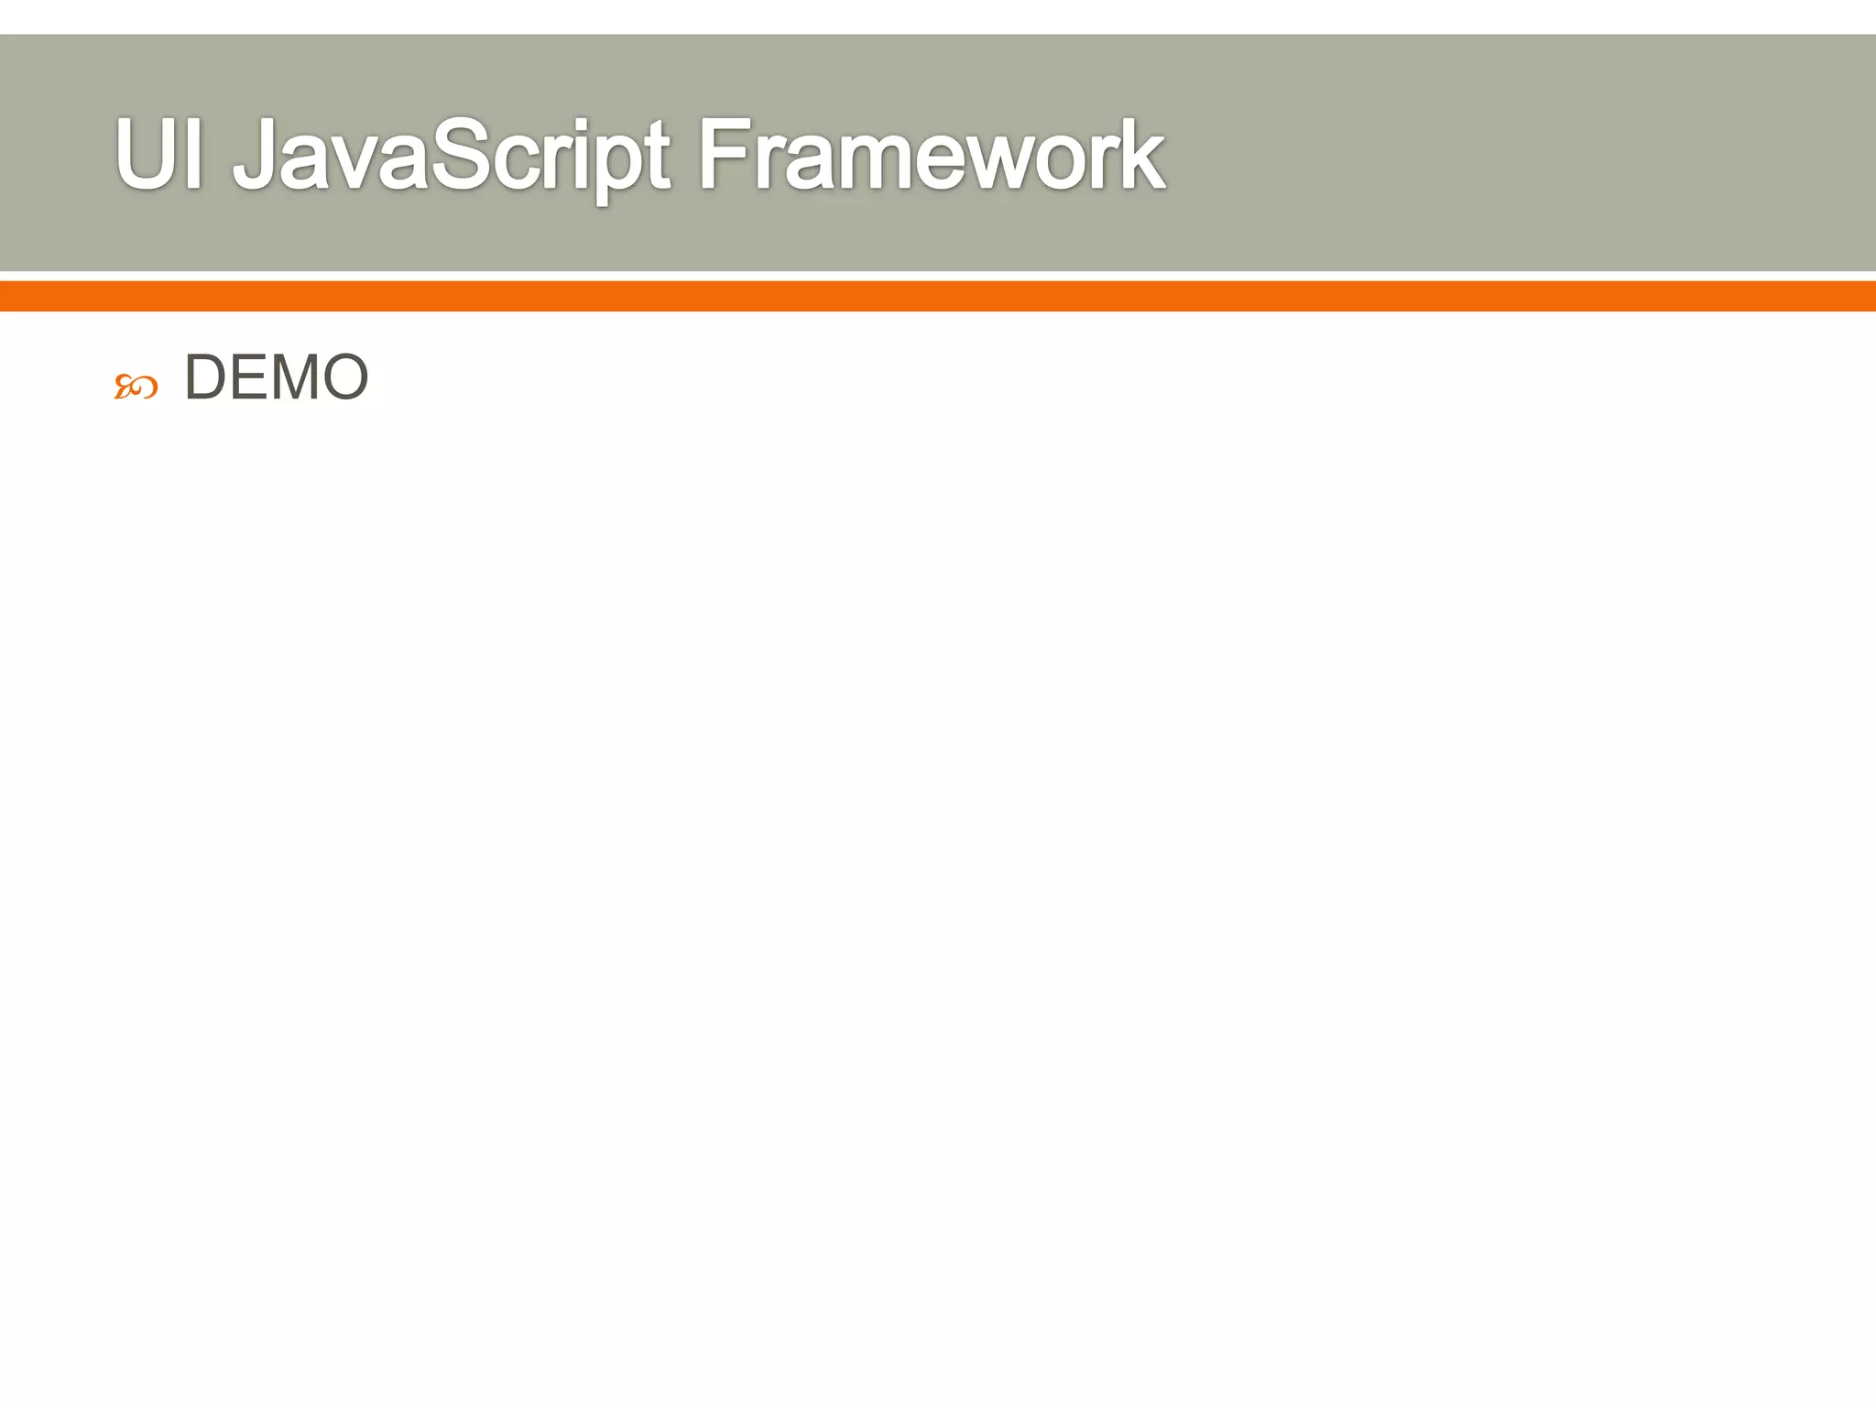Click the word "JavaScript" in title
Screen dimensions: 1876x1407
coord(451,156)
